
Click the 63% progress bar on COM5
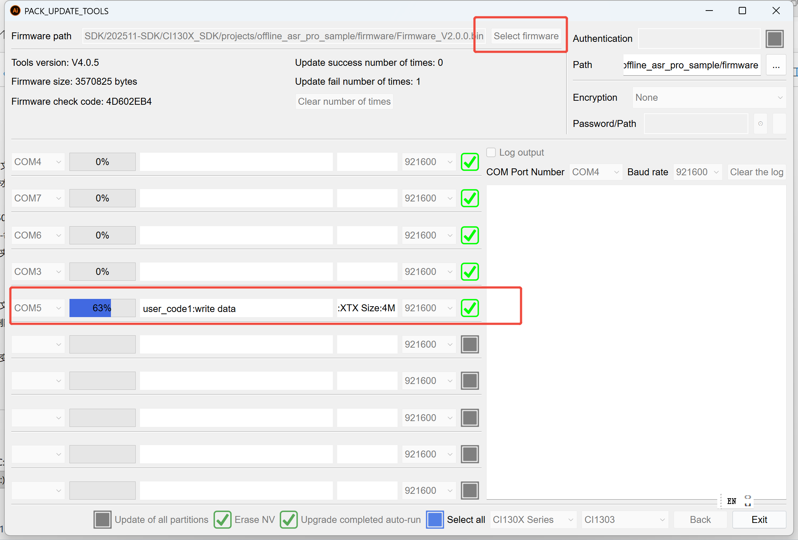coord(102,308)
